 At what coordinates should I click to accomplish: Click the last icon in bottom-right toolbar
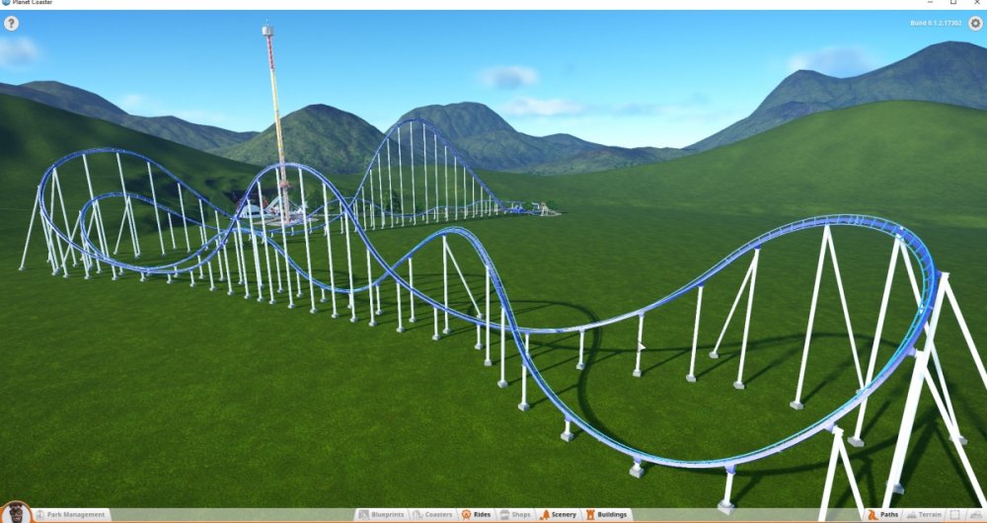pos(975,515)
